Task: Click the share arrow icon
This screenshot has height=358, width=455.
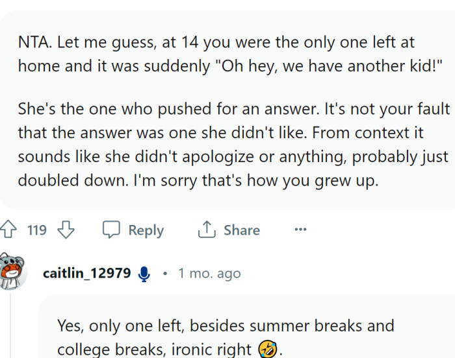Action: point(206,230)
